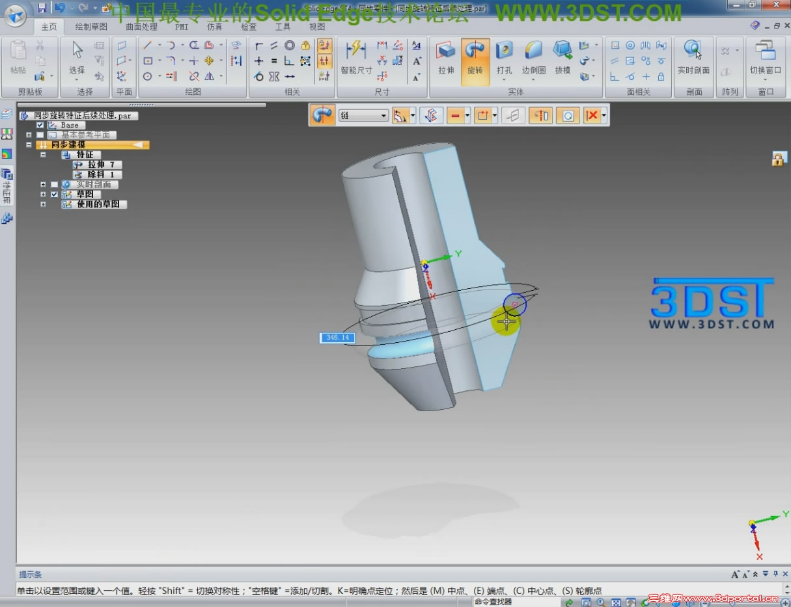
Task: Switch to the 绘制草图 tab
Action: point(91,27)
